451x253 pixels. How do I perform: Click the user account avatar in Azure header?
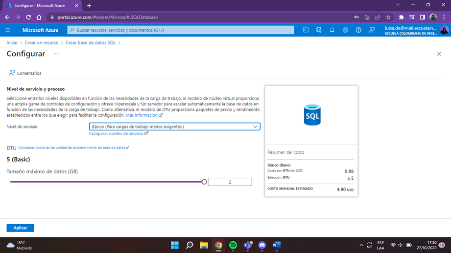[444, 30]
